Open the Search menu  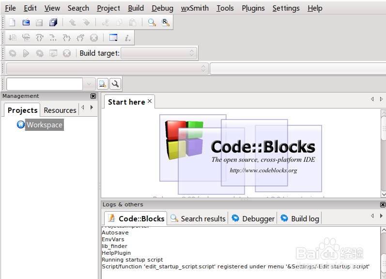click(78, 8)
